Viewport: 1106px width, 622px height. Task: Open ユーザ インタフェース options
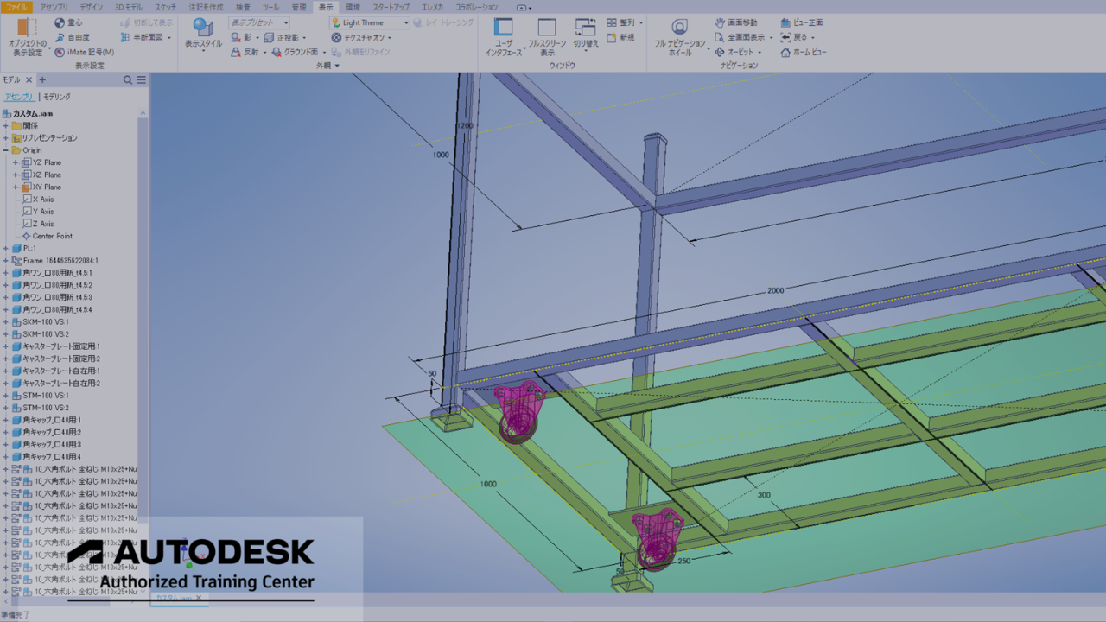tap(503, 37)
